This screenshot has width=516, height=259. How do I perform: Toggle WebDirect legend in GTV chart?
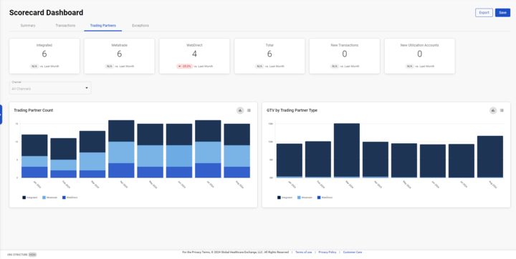(x=325, y=197)
